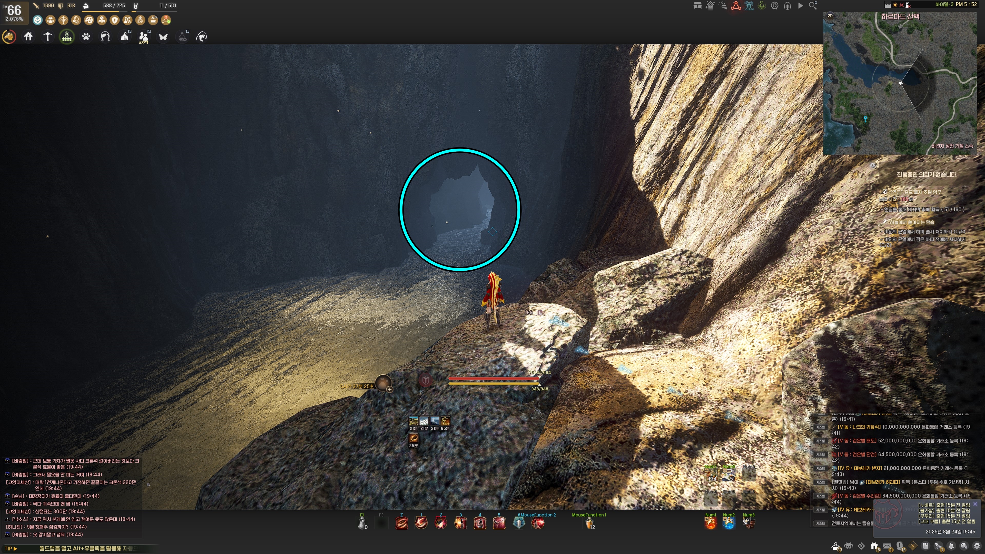Toggle the notification bell icon

coord(951,546)
